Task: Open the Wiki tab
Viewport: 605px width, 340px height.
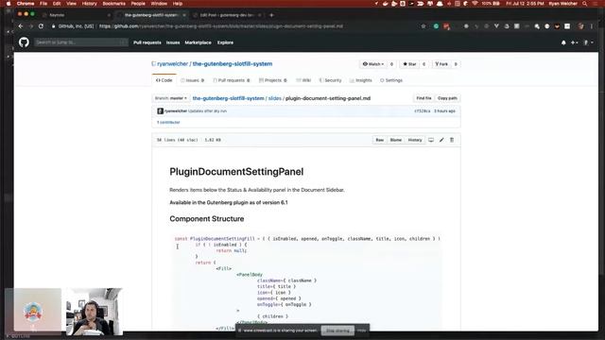Action: pyautogui.click(x=303, y=80)
